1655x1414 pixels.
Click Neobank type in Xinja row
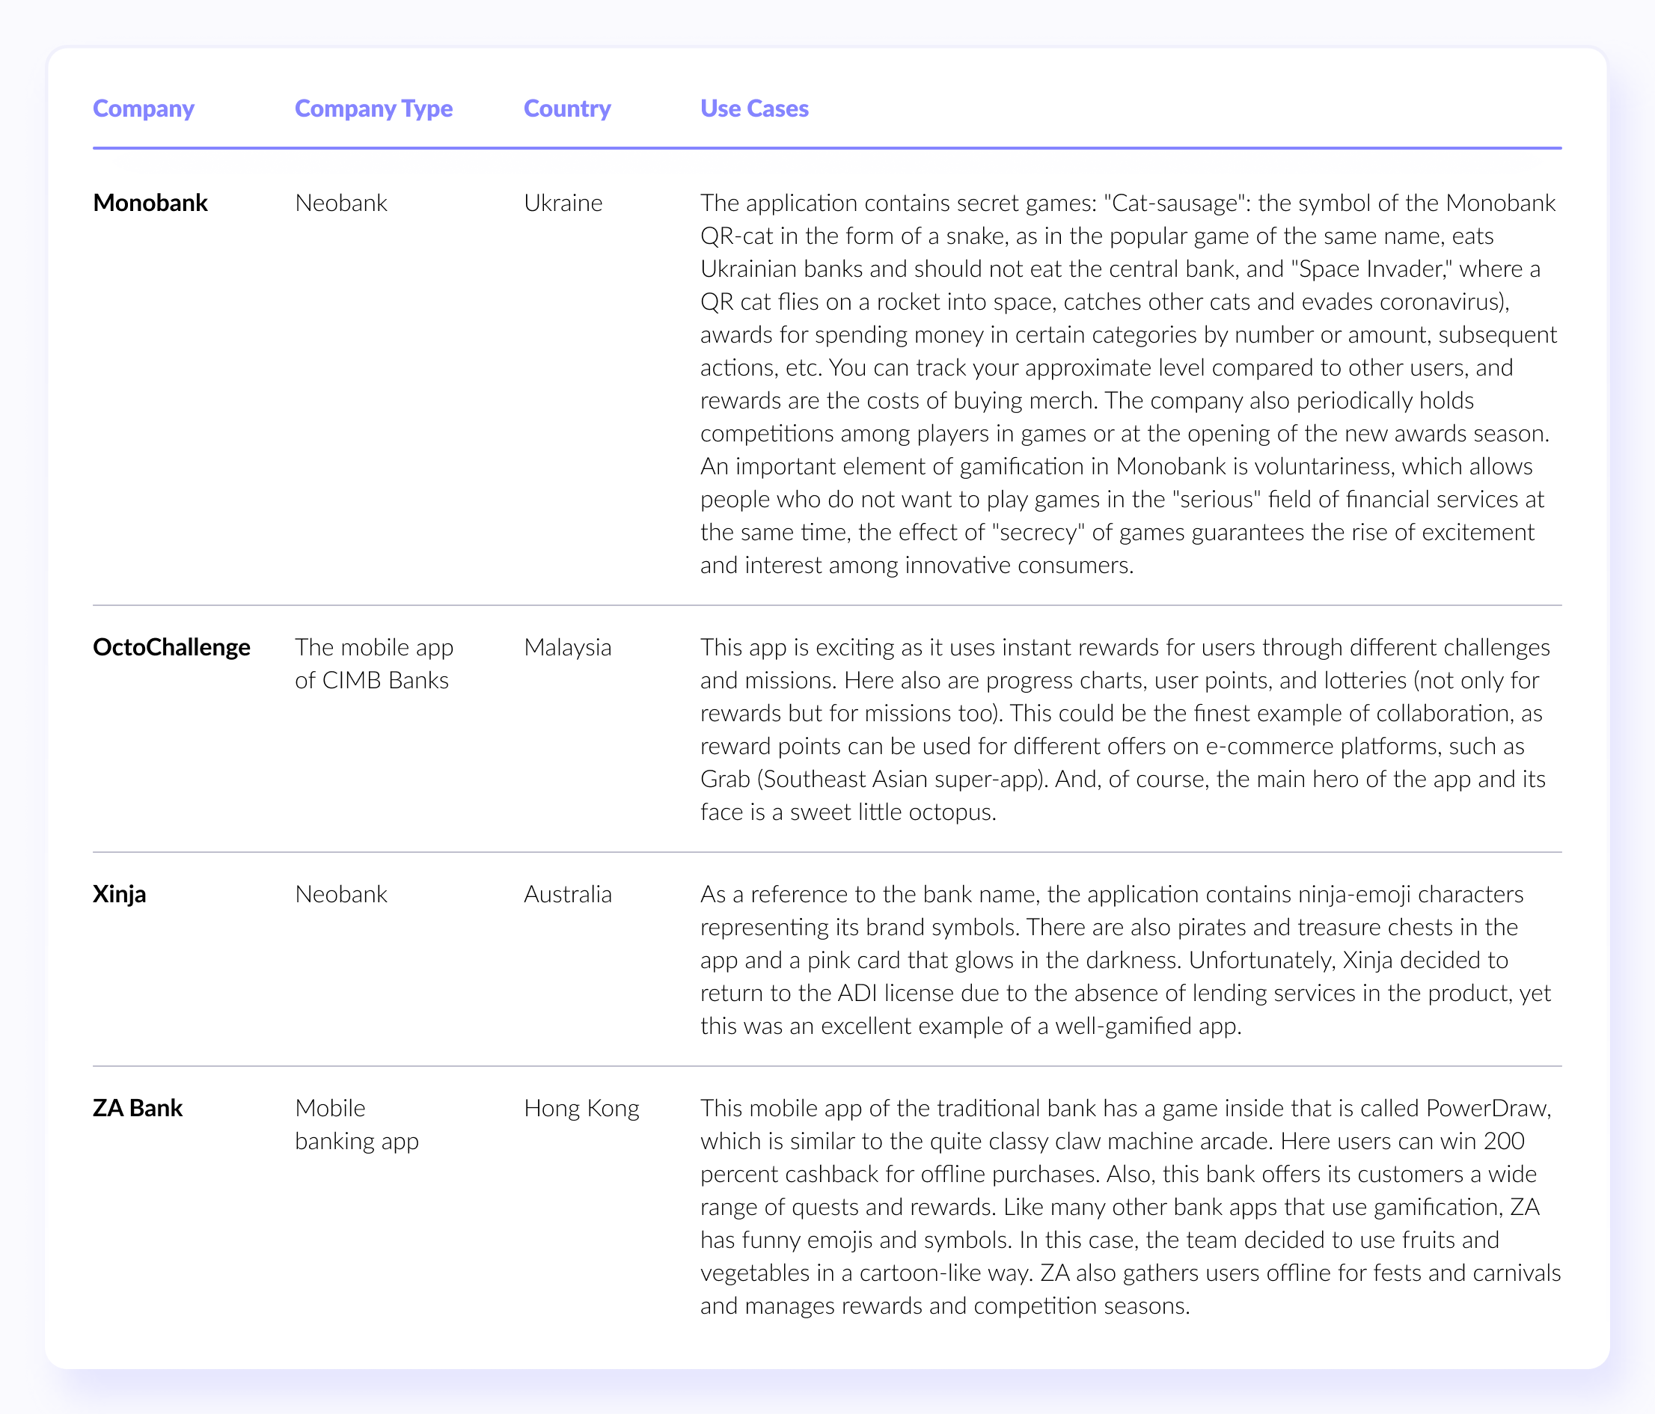[x=341, y=894]
